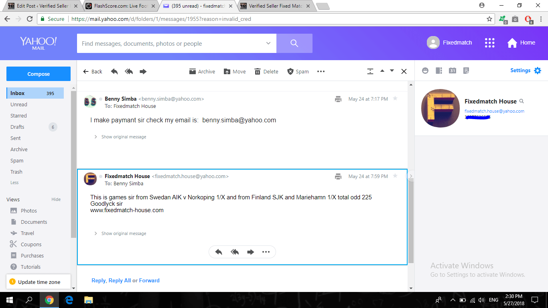Open the Spam folder in sidebar
This screenshot has height=308, width=548.
[17, 160]
